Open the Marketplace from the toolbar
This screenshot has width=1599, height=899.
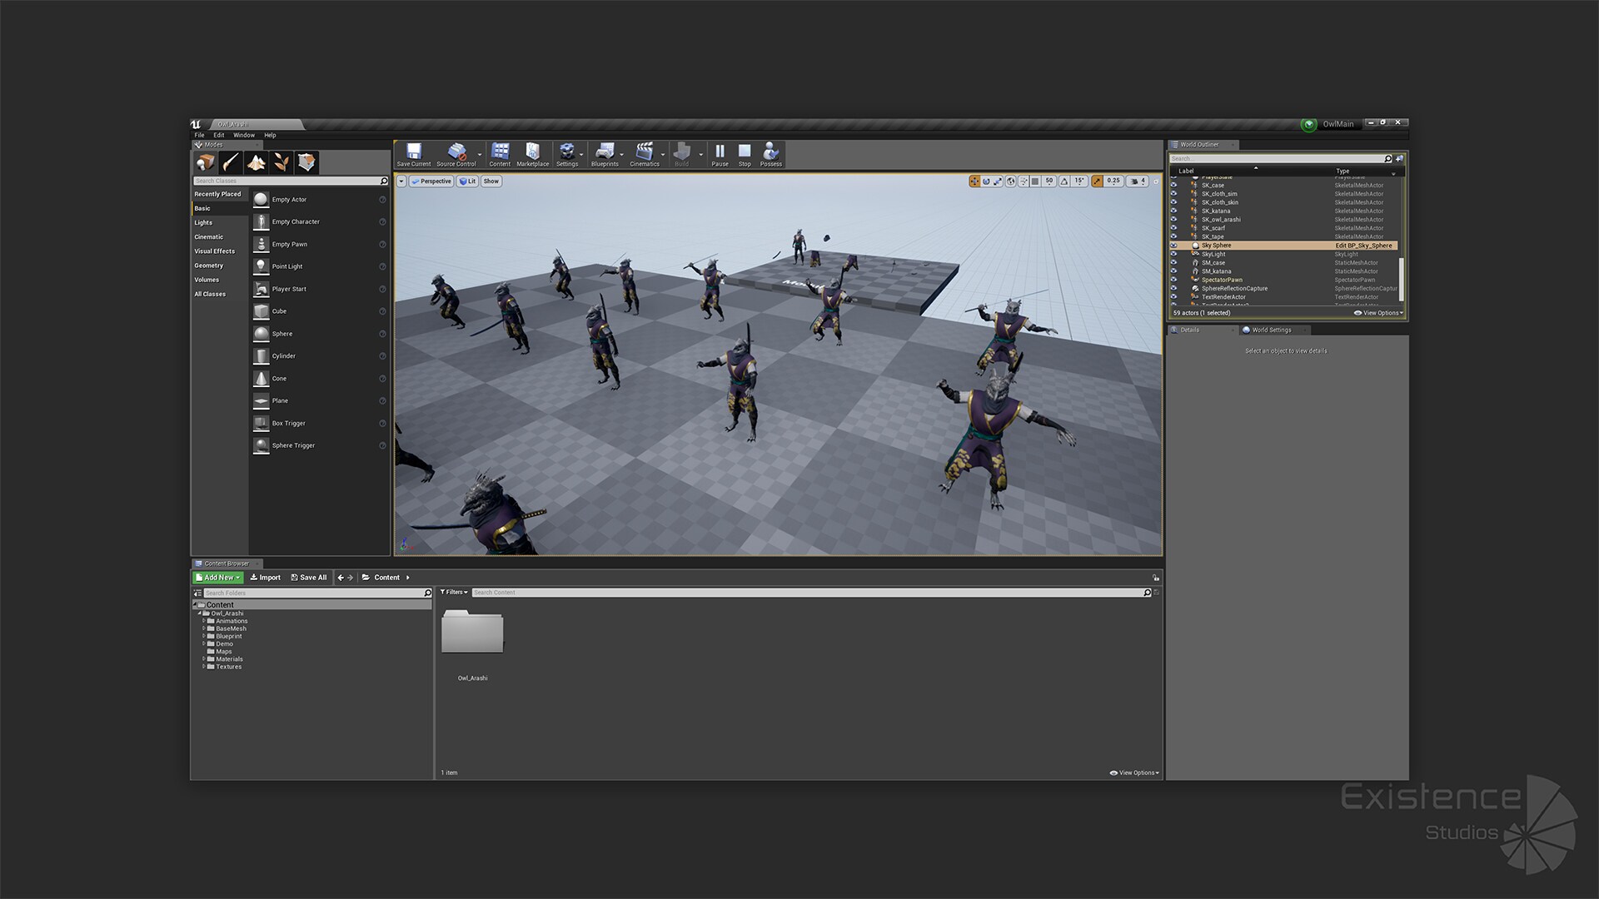click(x=532, y=153)
